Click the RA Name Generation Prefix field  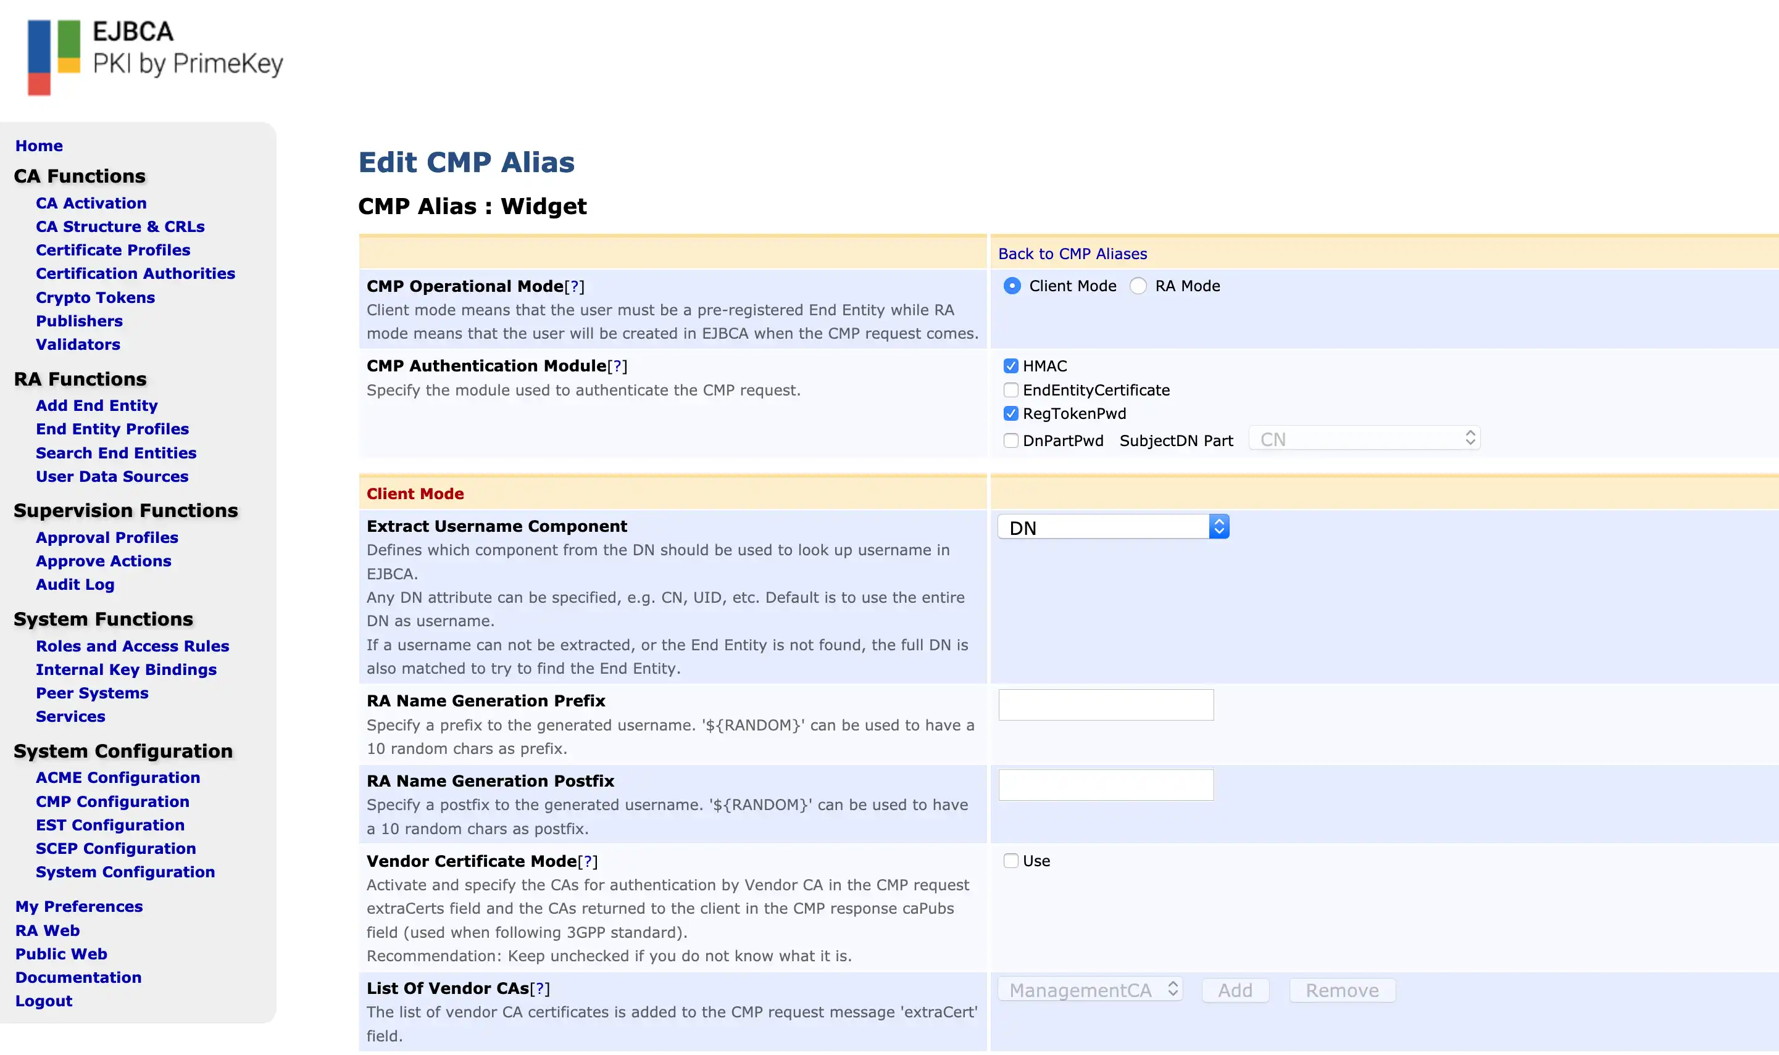[1106, 705]
